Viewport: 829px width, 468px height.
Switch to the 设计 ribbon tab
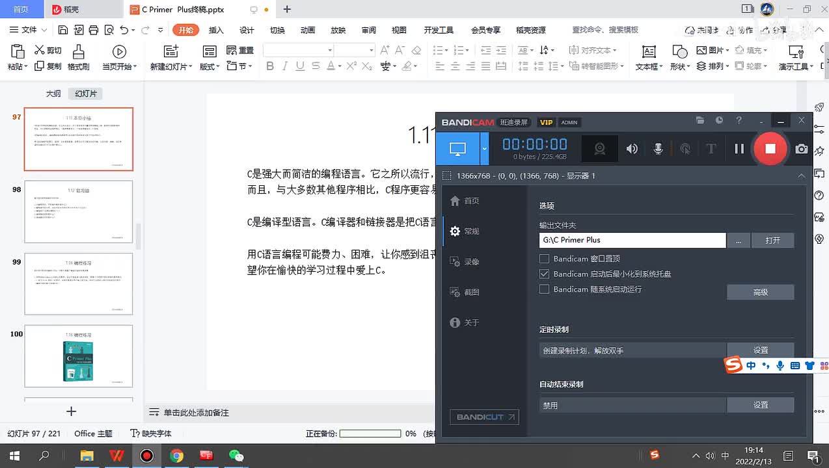click(247, 30)
